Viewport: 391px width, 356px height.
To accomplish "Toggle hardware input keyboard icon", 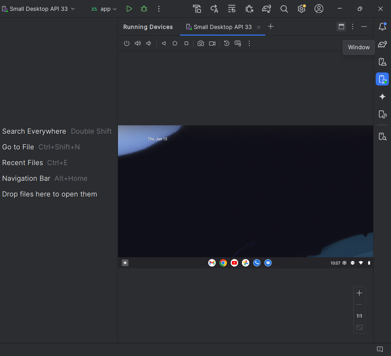I will pos(238,43).
